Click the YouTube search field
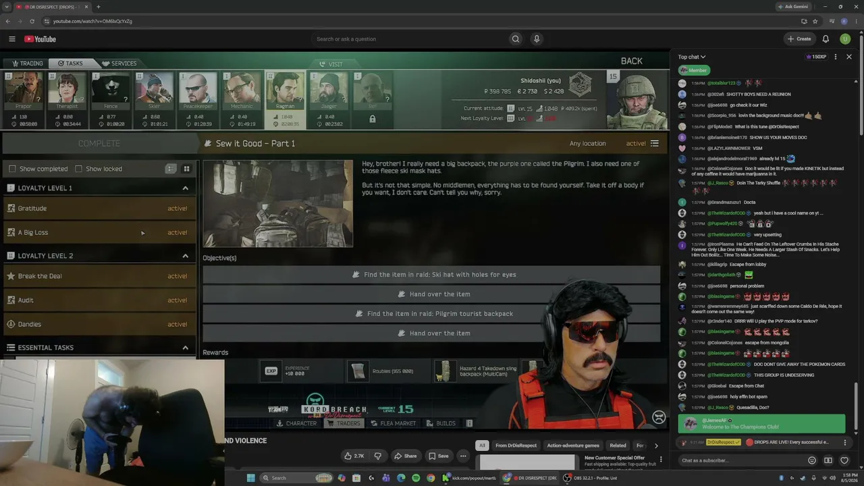This screenshot has width=864, height=486. tap(410, 39)
